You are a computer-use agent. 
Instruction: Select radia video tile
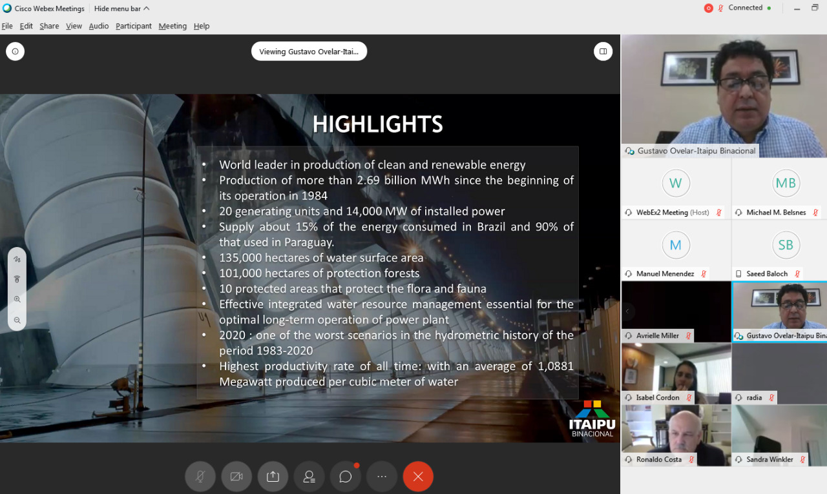[x=780, y=373]
